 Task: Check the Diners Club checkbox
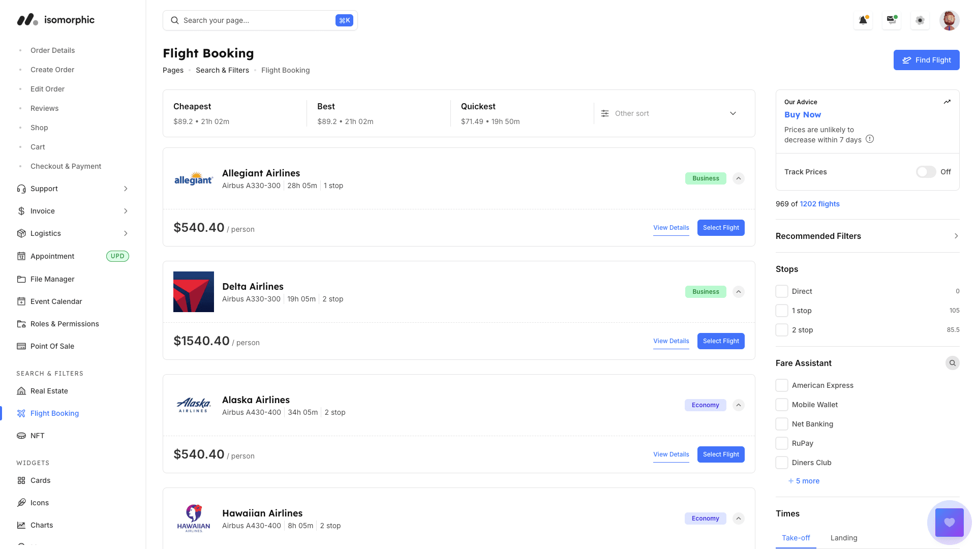(x=782, y=463)
